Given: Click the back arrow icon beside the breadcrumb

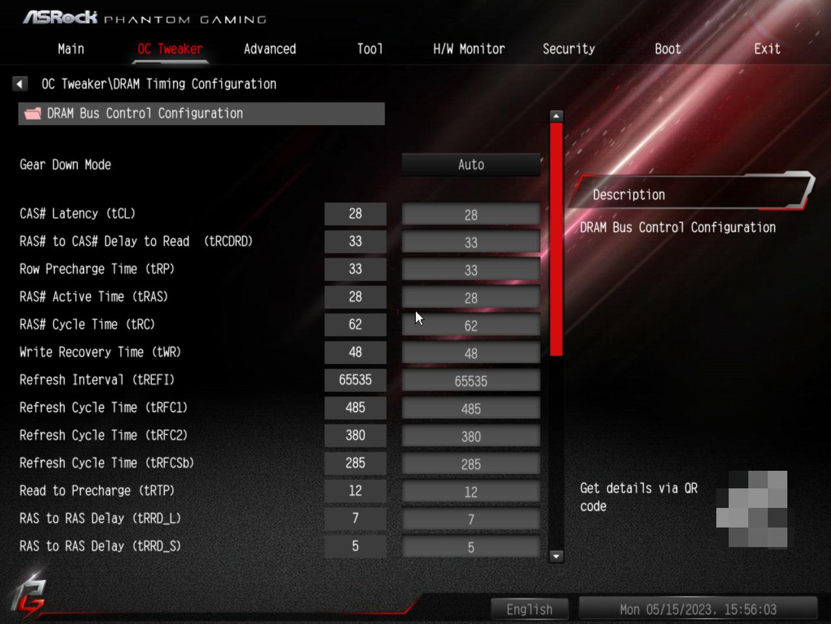Looking at the screenshot, I should [20, 84].
